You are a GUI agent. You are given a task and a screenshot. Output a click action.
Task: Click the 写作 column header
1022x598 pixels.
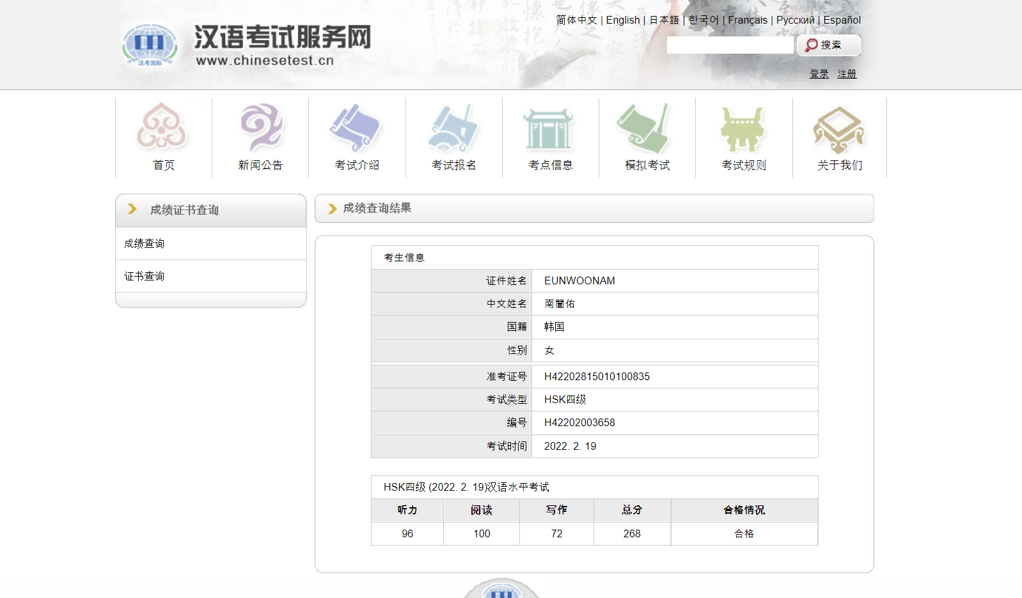click(x=556, y=510)
